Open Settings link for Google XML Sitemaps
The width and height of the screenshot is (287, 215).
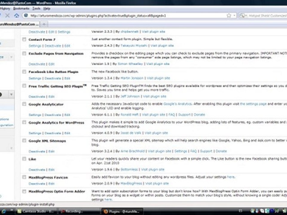click(x=181, y=151)
